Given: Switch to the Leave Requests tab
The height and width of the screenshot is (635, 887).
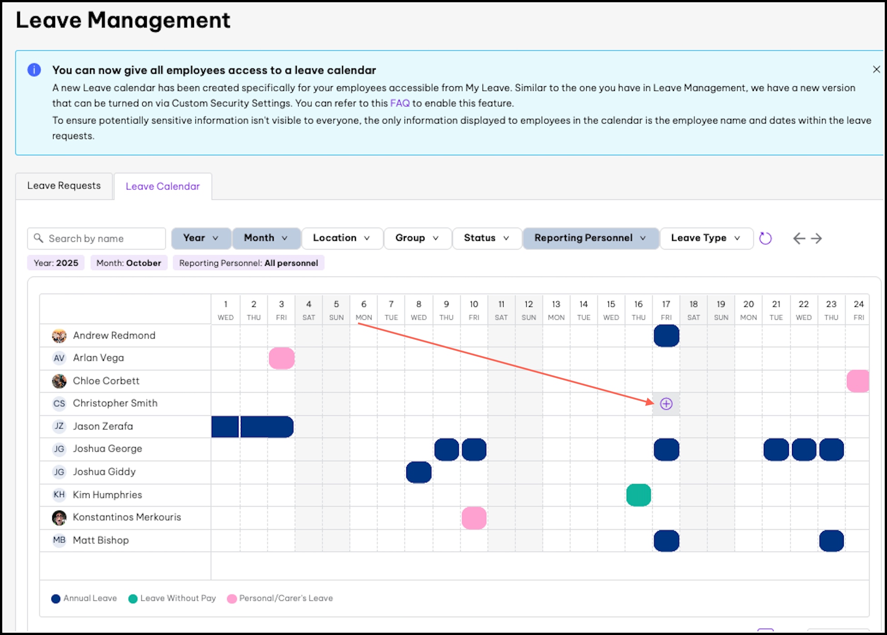Looking at the screenshot, I should [x=64, y=186].
